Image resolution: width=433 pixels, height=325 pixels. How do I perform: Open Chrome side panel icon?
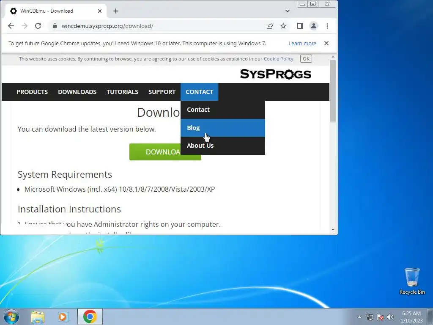tap(300, 26)
